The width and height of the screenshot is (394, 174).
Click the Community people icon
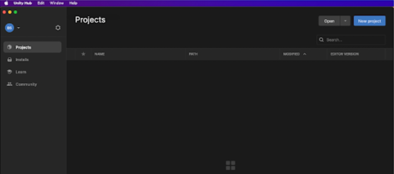click(x=9, y=84)
